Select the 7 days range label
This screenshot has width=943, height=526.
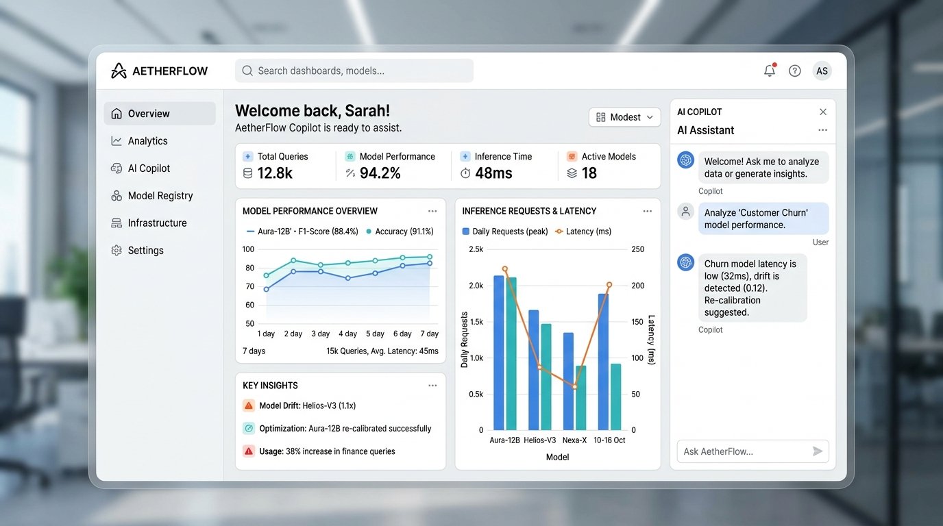(254, 351)
